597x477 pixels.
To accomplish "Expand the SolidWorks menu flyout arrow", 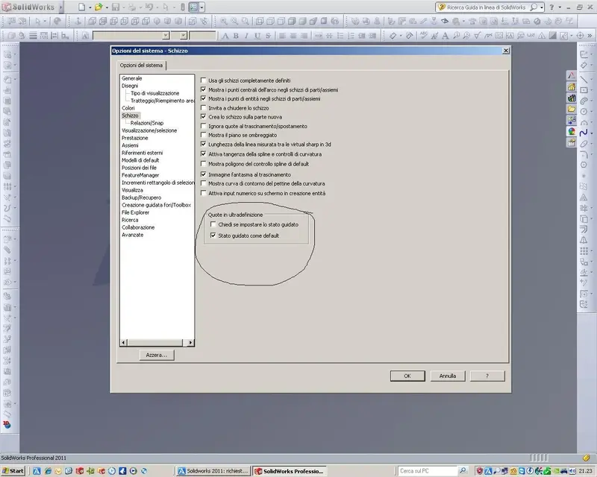I will (x=60, y=7).
